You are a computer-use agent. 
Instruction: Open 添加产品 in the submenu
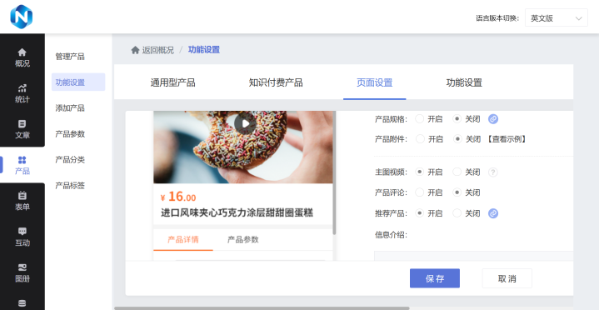pos(70,108)
